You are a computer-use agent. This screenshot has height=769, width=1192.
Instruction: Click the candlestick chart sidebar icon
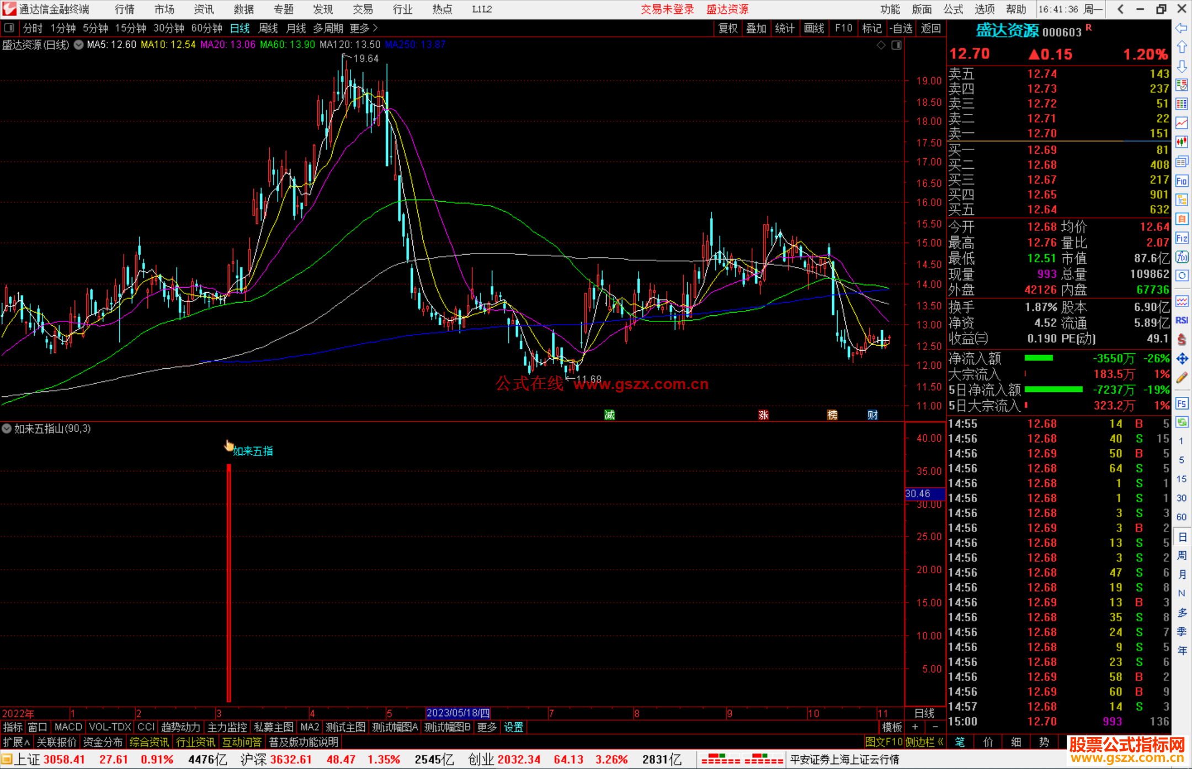click(x=1182, y=142)
